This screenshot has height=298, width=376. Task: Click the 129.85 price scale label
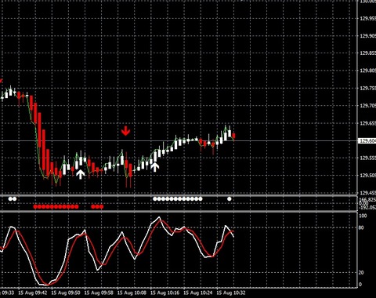click(x=368, y=53)
